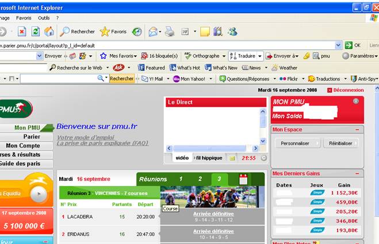
Task: Open Mon Yahoo! toolbar item
Action: pos(189,79)
